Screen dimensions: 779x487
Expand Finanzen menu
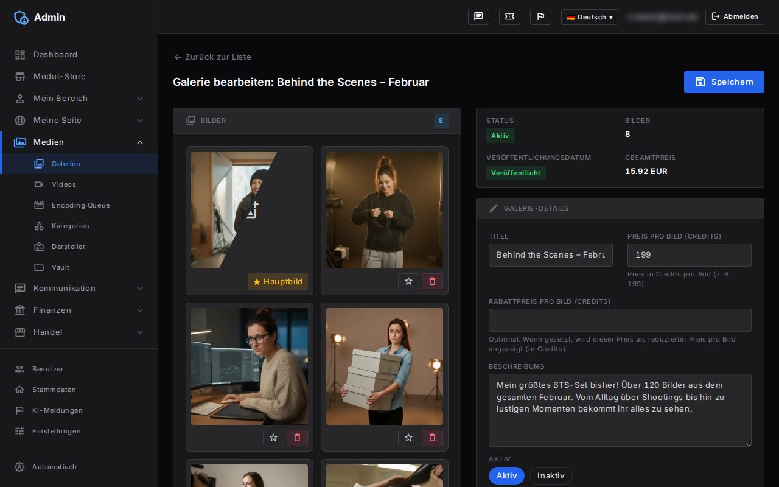[x=79, y=310]
